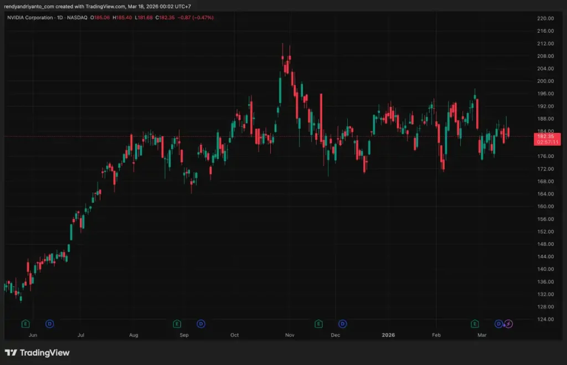Select the dividend D marker right of Dec

343,323
